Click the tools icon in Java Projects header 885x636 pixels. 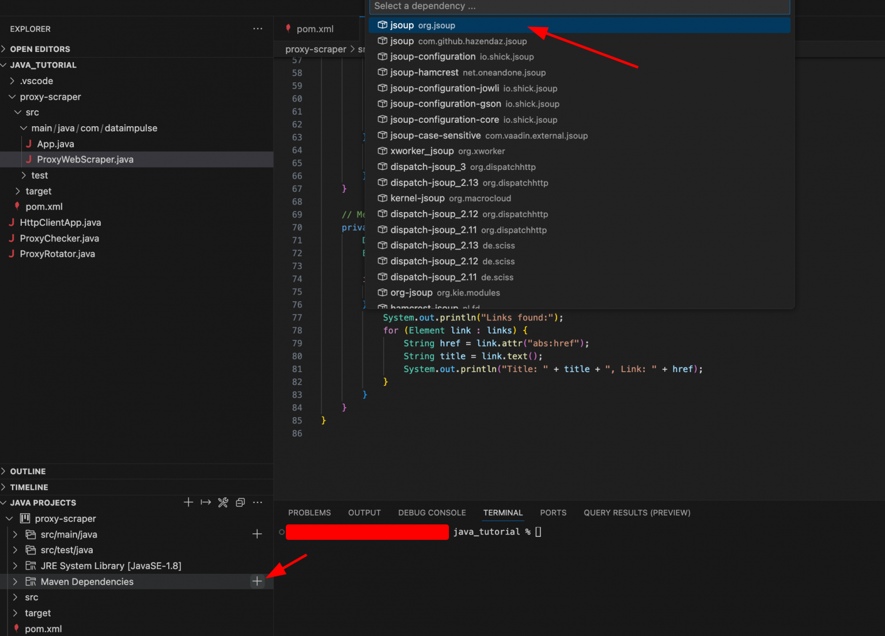pyautogui.click(x=223, y=502)
